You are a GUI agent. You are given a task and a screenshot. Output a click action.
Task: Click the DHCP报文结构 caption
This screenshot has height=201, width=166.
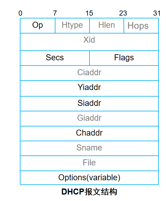click(89, 192)
